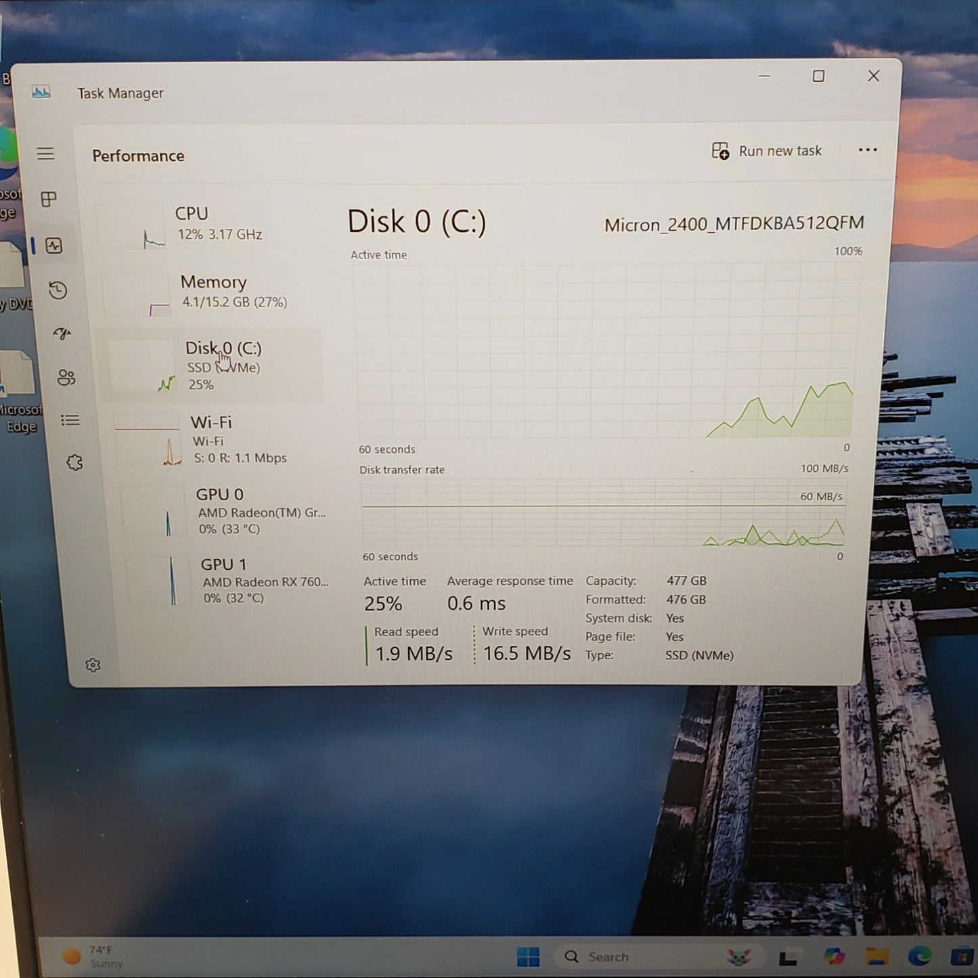This screenshot has height=978, width=978.
Task: Select CPU in the performance list
Action: 203,225
